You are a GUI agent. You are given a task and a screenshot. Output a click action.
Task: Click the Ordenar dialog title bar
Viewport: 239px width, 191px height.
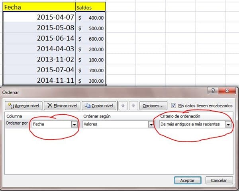tap(104, 92)
